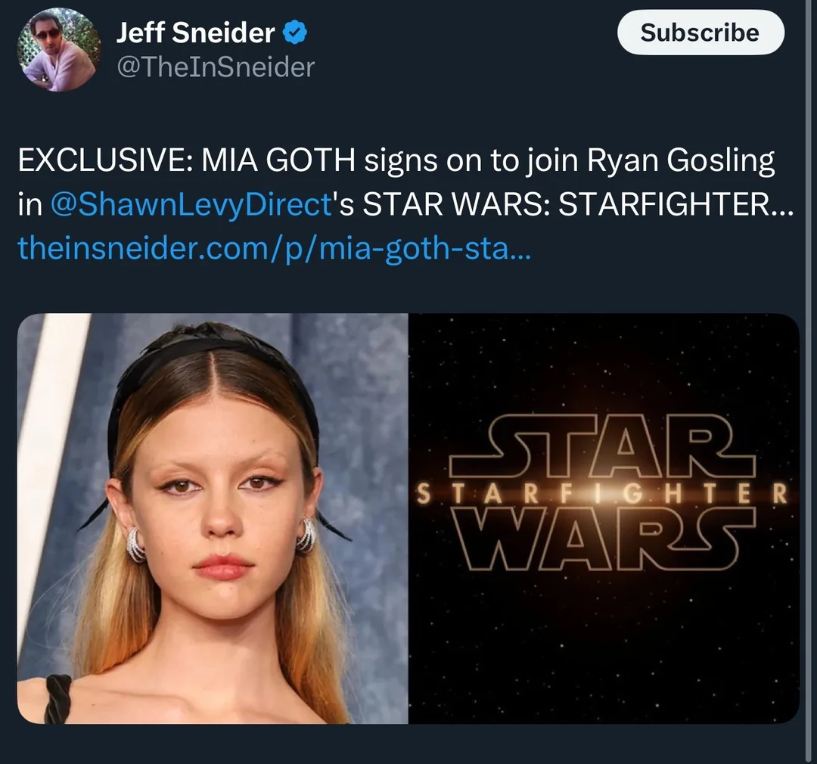817x764 pixels.
Task: Open the Star Wars Starfighter logo image
Action: coord(604,518)
